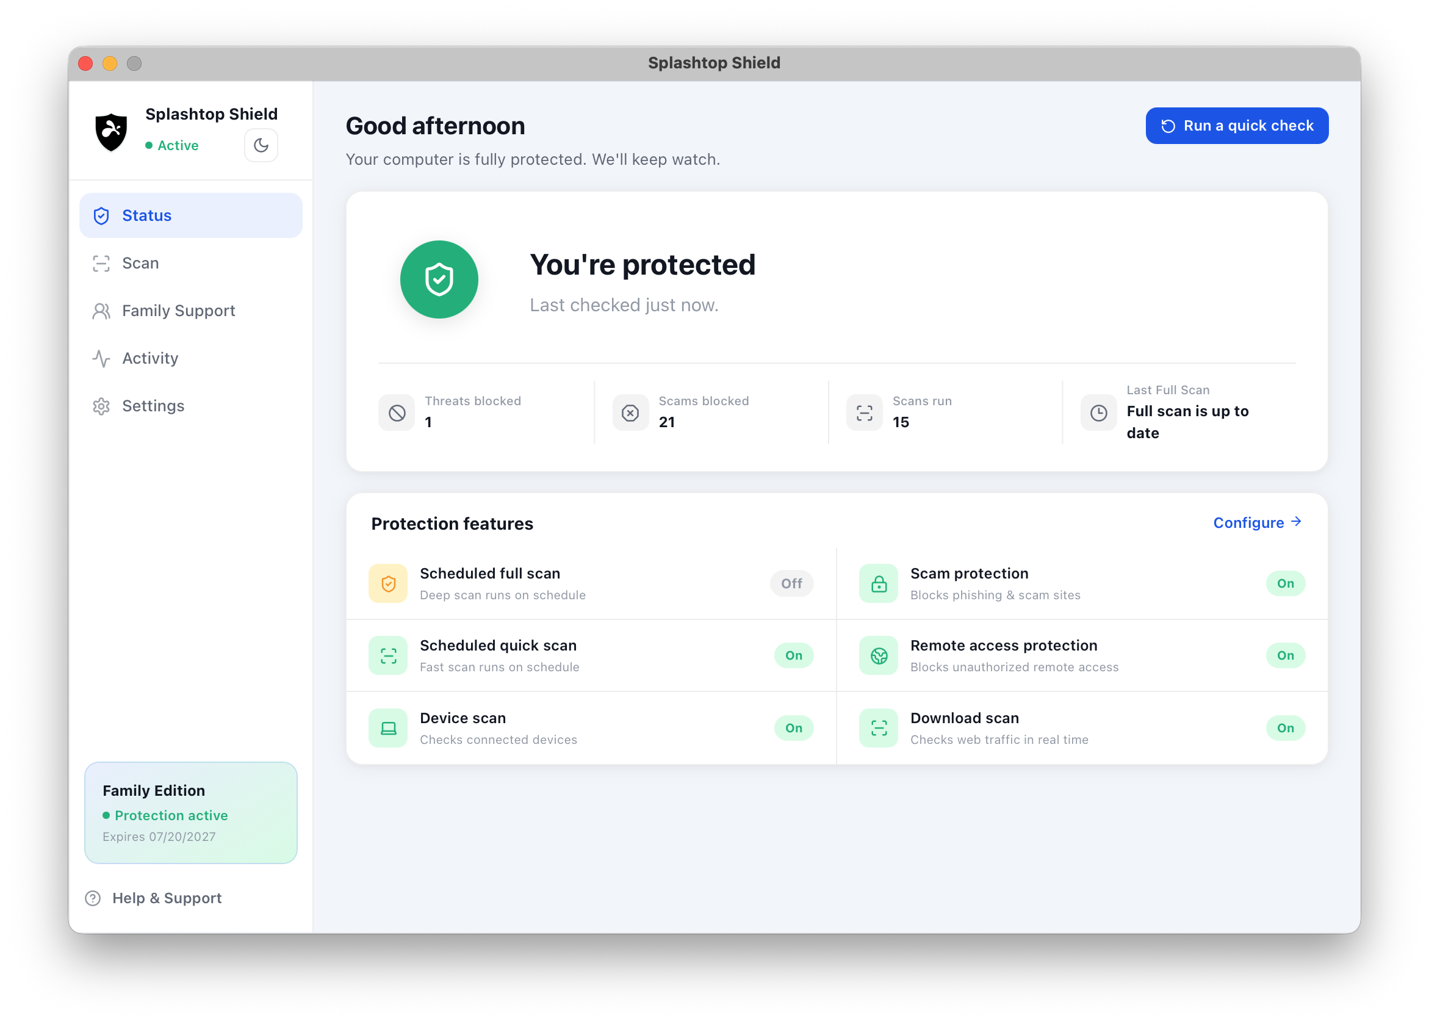Open the Status page
Screen dimensions: 1429x1024
click(191, 215)
